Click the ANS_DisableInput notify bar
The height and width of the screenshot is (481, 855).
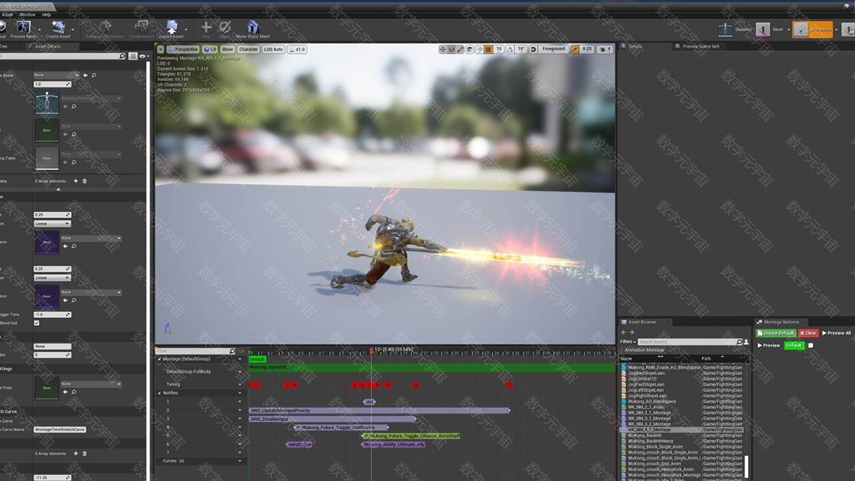pos(333,419)
